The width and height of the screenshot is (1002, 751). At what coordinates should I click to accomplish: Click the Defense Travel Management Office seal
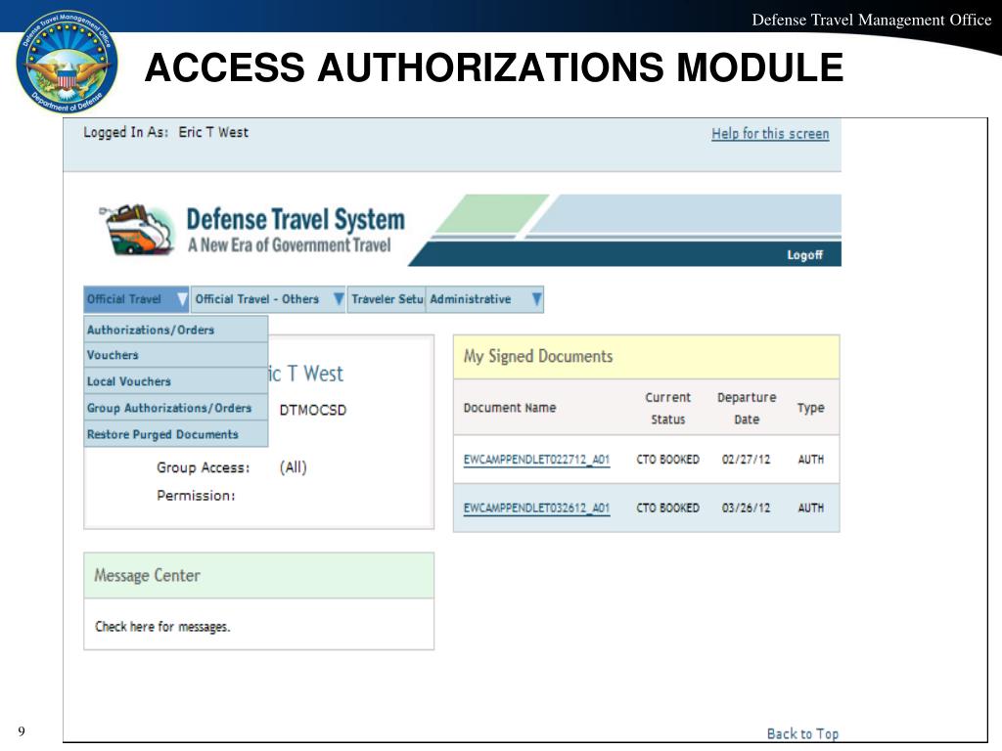(x=68, y=62)
